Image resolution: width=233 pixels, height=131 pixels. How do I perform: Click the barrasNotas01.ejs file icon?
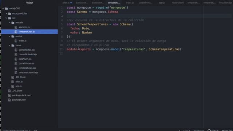[16, 54]
